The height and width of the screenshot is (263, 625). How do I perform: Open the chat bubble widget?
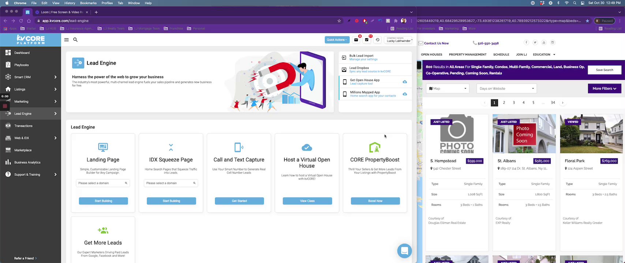tap(404, 251)
